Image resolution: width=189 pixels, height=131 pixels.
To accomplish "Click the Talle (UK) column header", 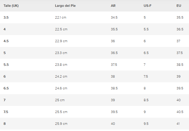I will (11, 6).
